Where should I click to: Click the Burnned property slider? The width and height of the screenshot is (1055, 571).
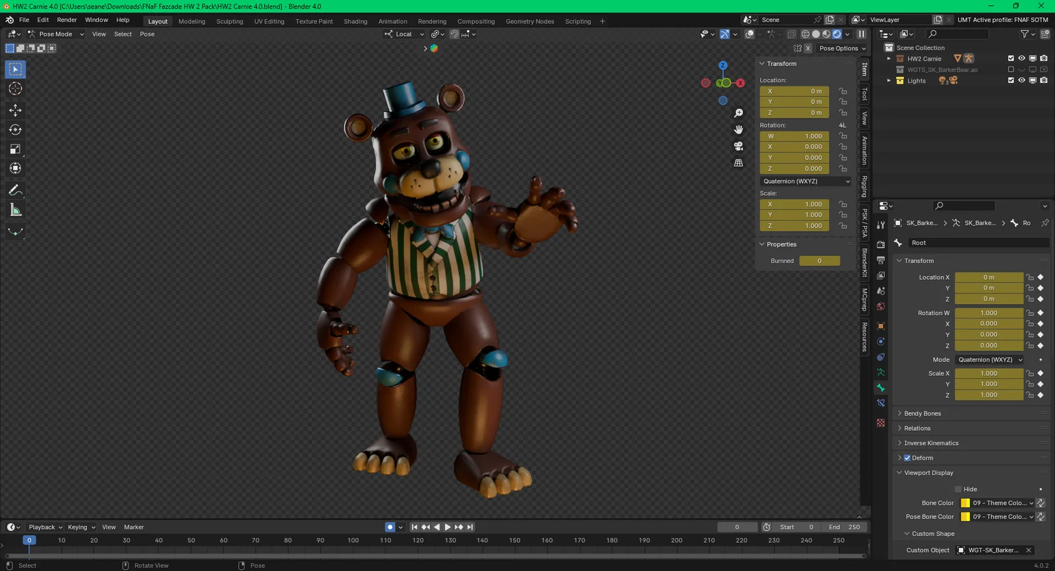point(820,261)
